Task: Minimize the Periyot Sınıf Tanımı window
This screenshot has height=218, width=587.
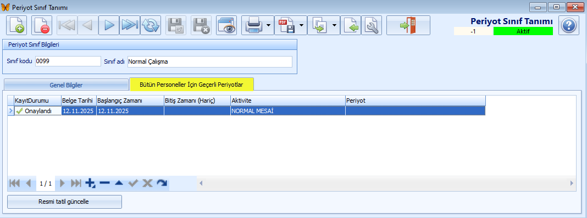Action: (538, 7)
